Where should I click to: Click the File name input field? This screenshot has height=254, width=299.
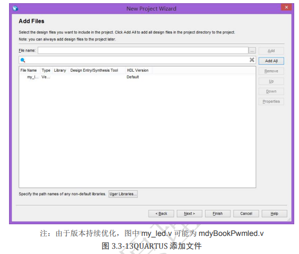coord(143,50)
